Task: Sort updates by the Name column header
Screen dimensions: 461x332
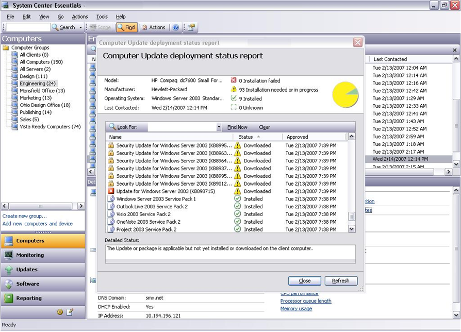Action: coord(169,137)
